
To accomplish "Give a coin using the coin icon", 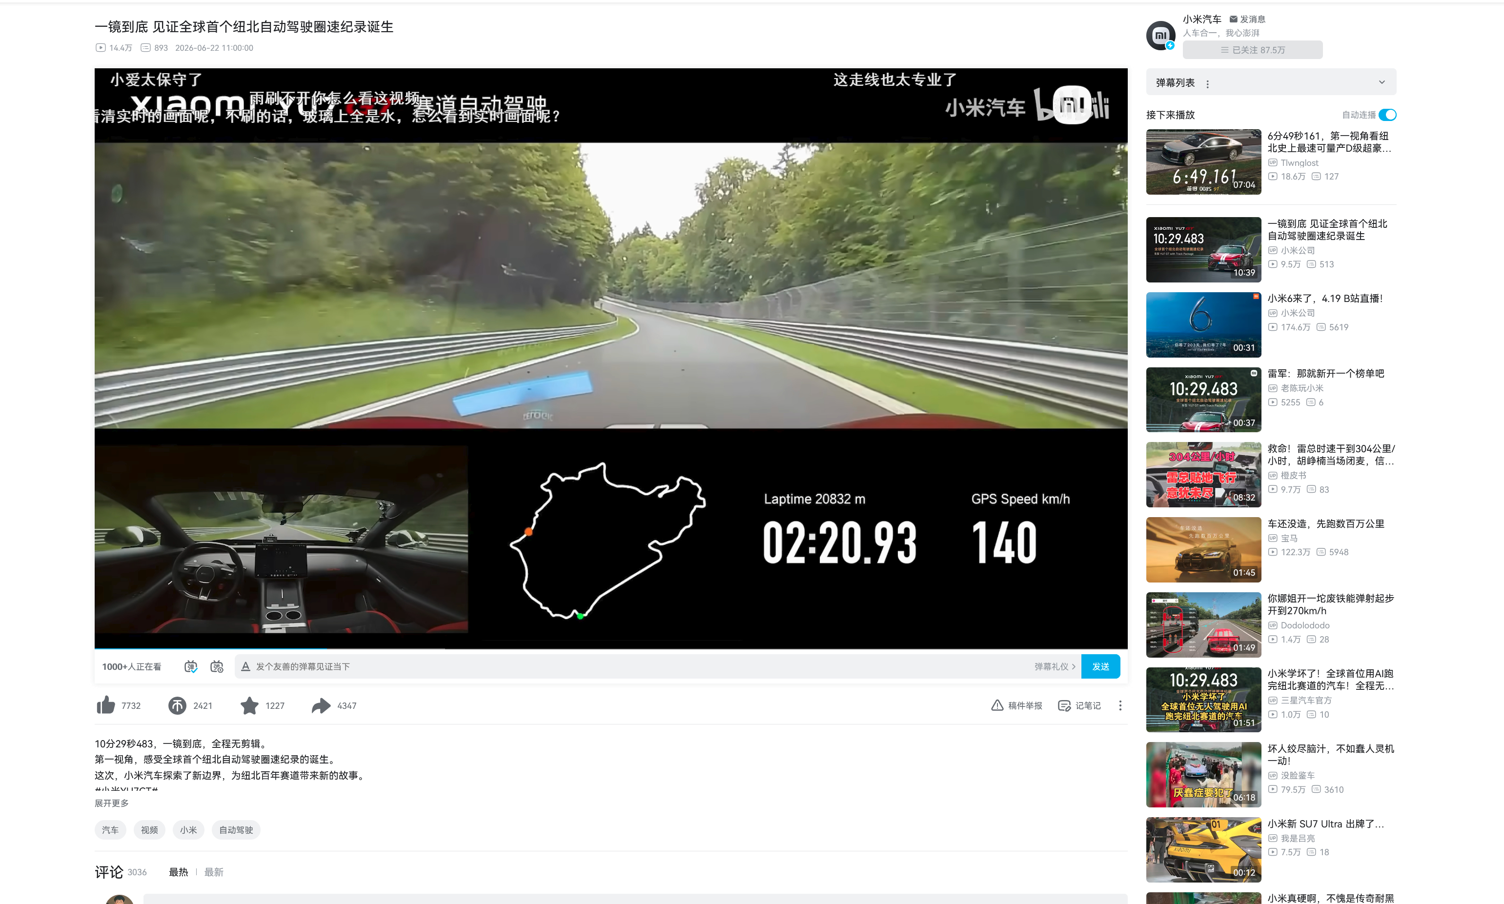I will click(x=177, y=705).
